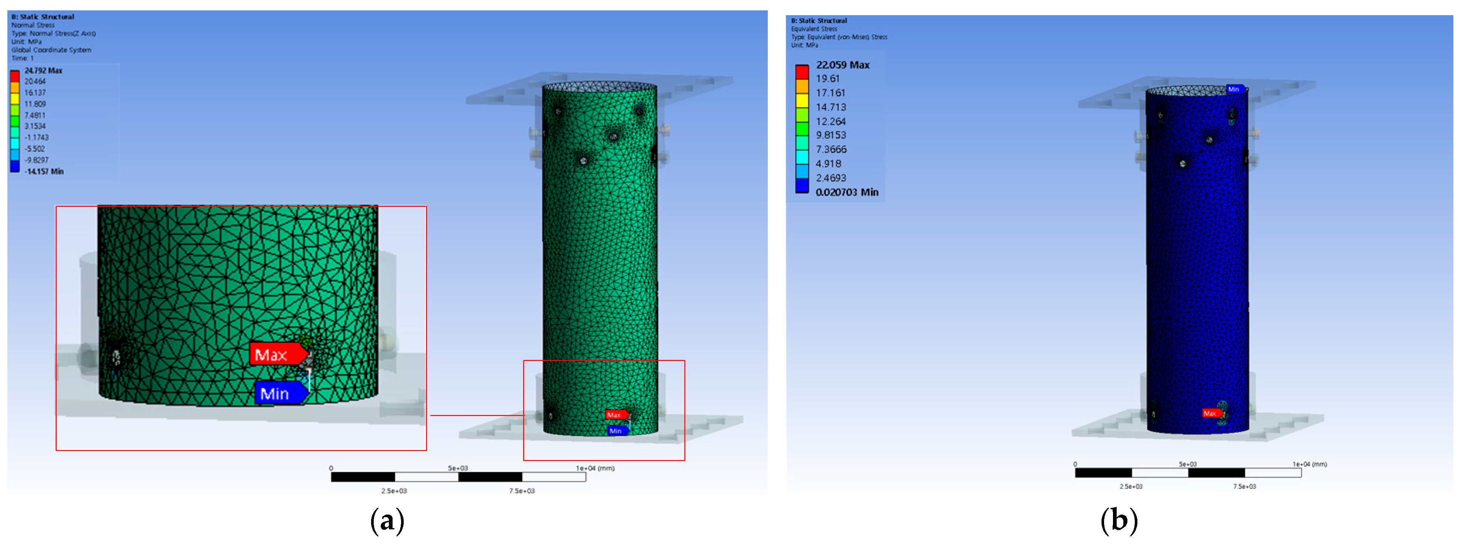The image size is (1463, 546).
Task: Click the blue Min tag in enlarged inset
Action: (x=280, y=393)
